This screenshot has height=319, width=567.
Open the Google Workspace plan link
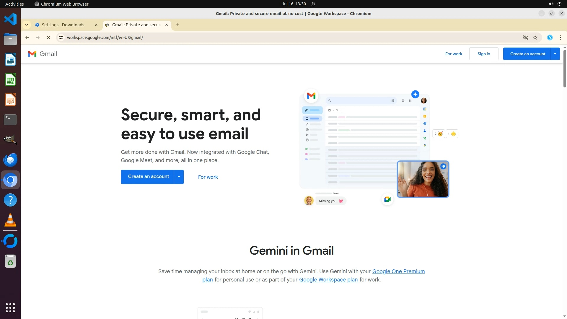[x=328, y=280]
